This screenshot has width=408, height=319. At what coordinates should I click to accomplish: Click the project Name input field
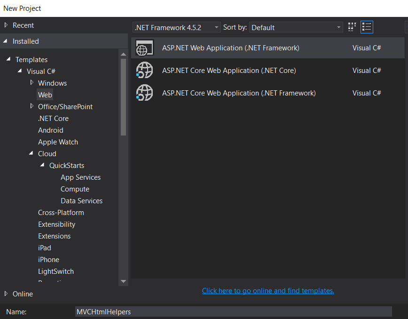[233, 311]
